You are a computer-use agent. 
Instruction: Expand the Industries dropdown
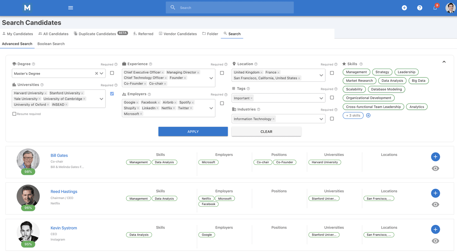pyautogui.click(x=321, y=119)
